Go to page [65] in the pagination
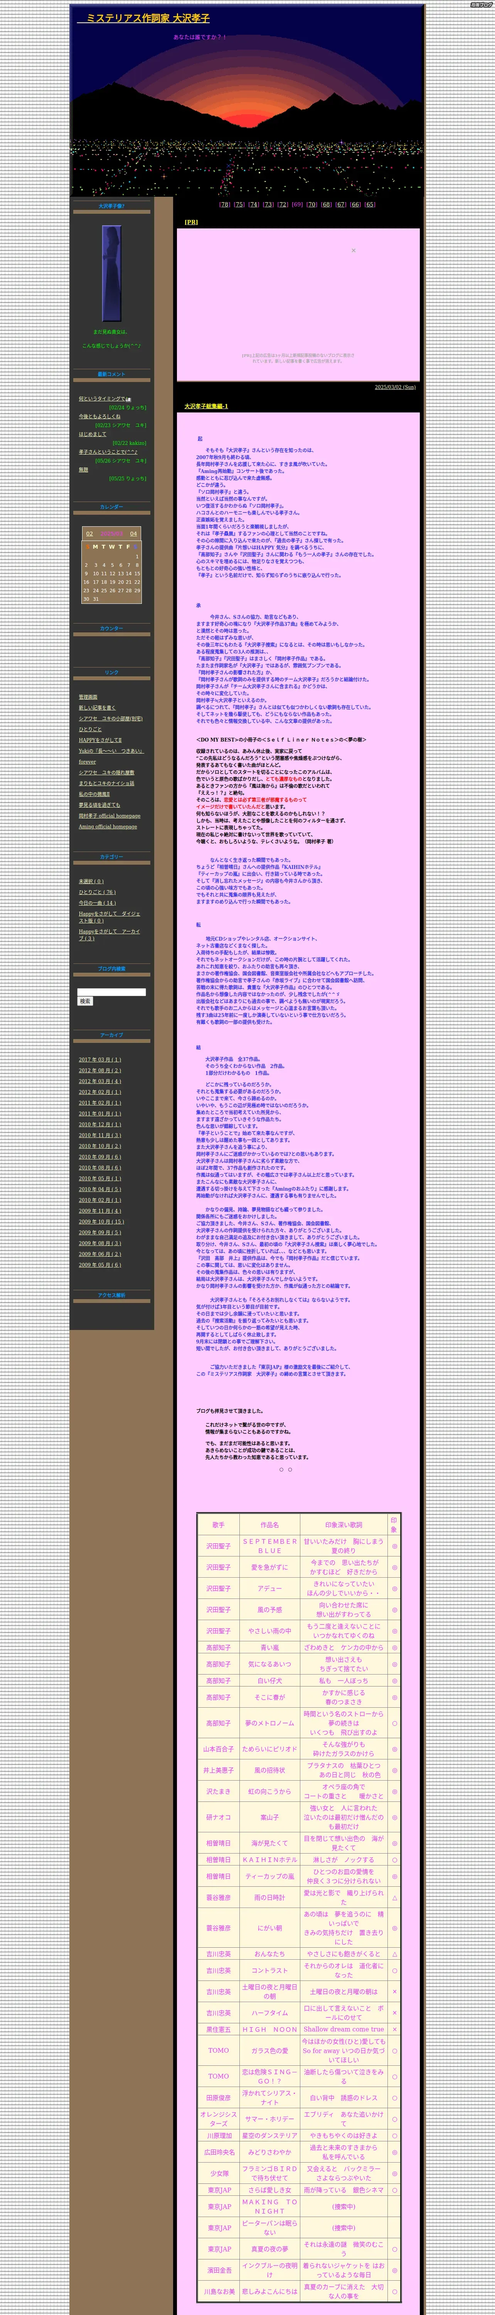495x2315 pixels. coord(369,204)
